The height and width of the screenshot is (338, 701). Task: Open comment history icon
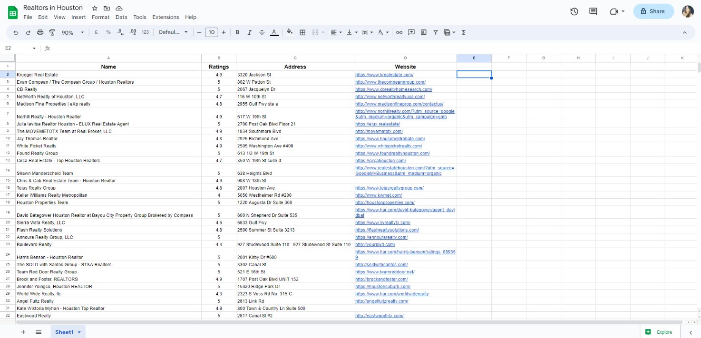(x=593, y=11)
